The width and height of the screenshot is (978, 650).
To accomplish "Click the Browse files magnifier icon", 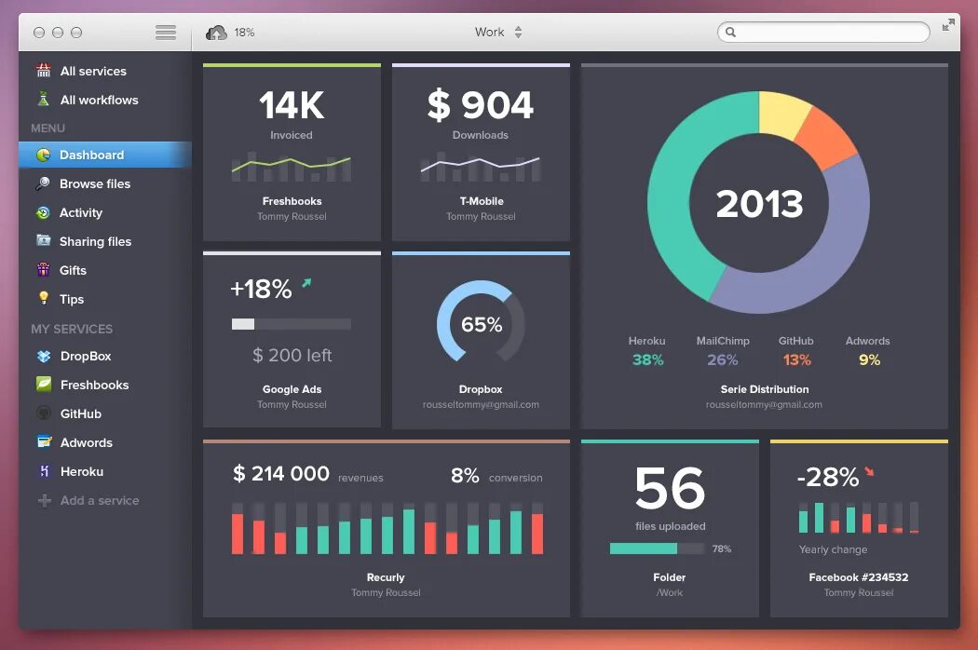I will point(43,183).
